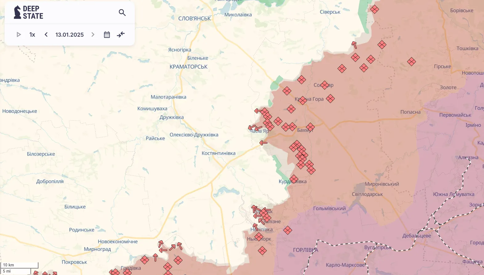Click the unit marker east of Неліпівка
Image resolution: width=484 pixels, height=275 pixels.
(x=288, y=230)
